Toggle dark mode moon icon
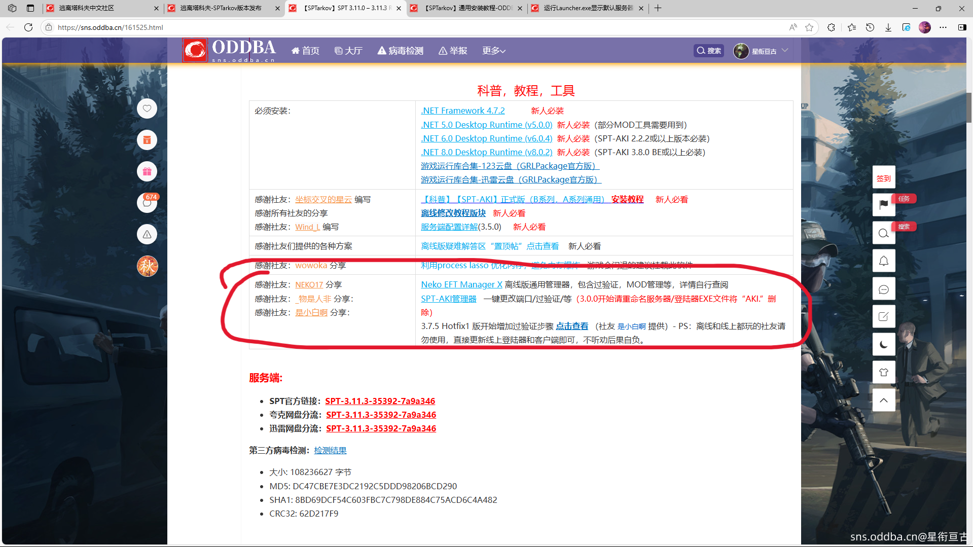 pyautogui.click(x=884, y=345)
